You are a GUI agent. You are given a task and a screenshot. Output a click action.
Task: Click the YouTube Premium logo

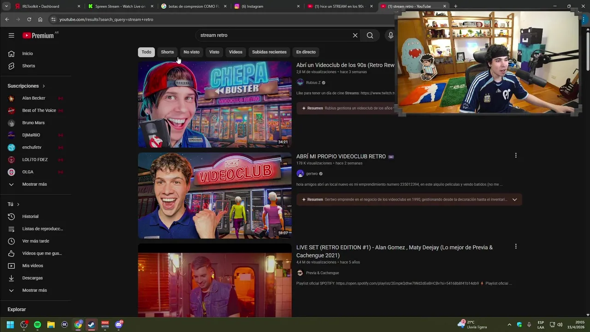[38, 36]
